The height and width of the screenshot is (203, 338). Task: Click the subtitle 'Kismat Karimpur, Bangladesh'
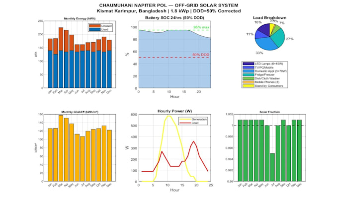click(131, 11)
